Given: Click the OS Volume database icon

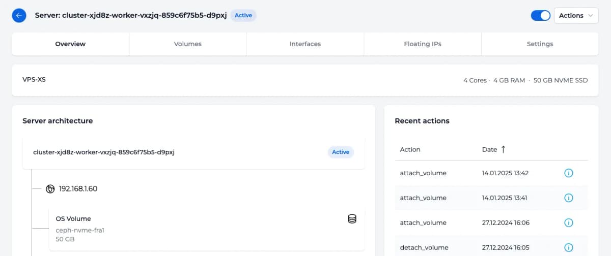Looking at the screenshot, I should click(352, 219).
